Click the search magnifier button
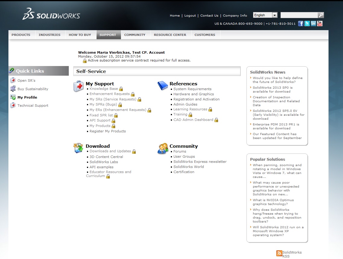Viewport: 343px width, 259px height. tap(321, 15)
